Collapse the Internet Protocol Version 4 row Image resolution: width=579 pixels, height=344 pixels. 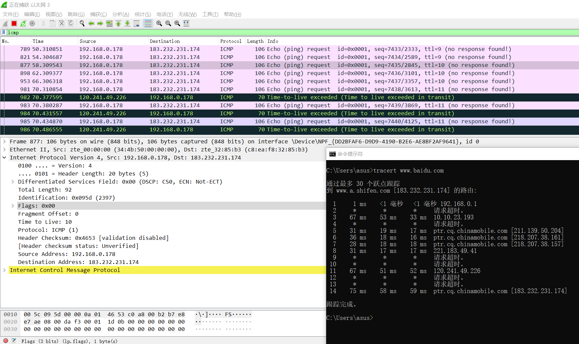coord(4,158)
